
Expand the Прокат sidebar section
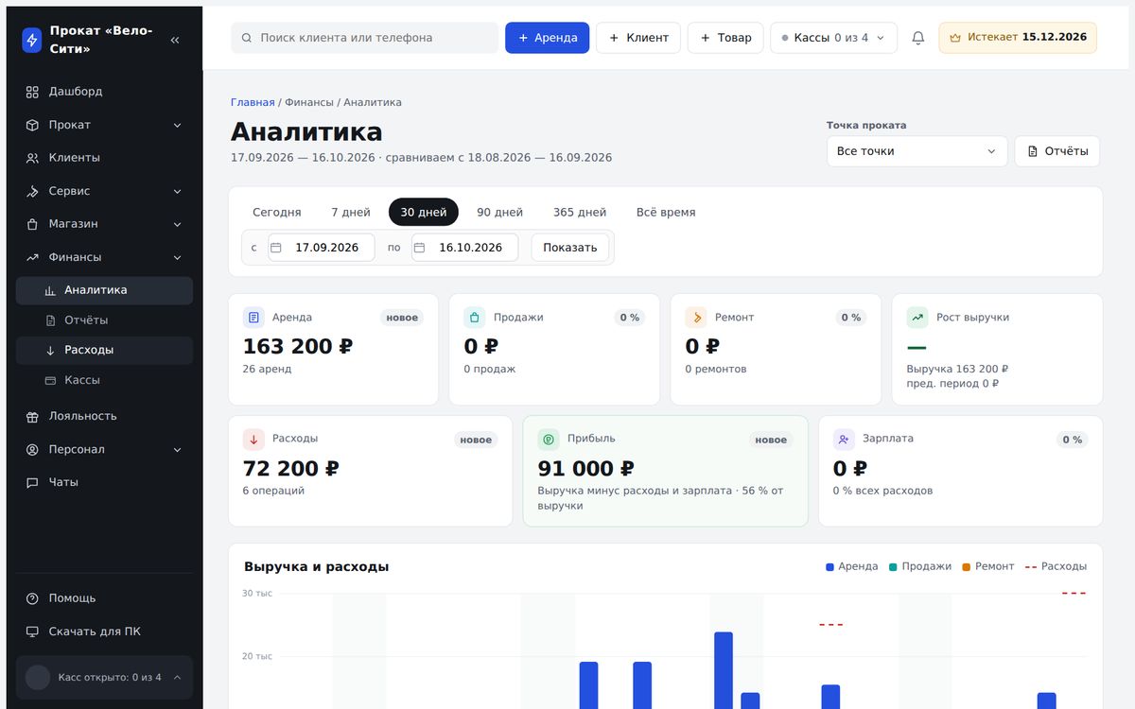pos(104,125)
